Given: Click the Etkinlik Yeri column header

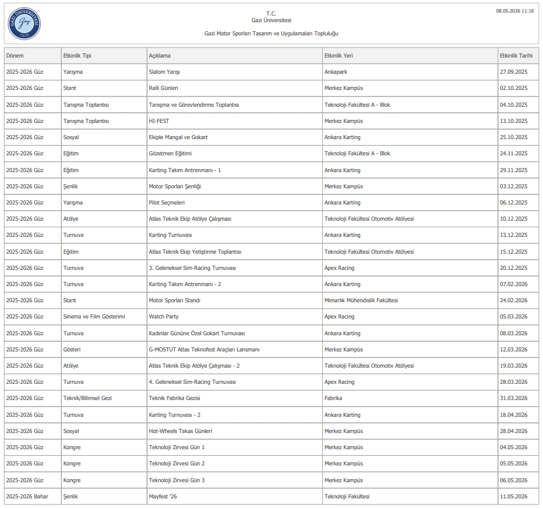Looking at the screenshot, I should tap(410, 56).
